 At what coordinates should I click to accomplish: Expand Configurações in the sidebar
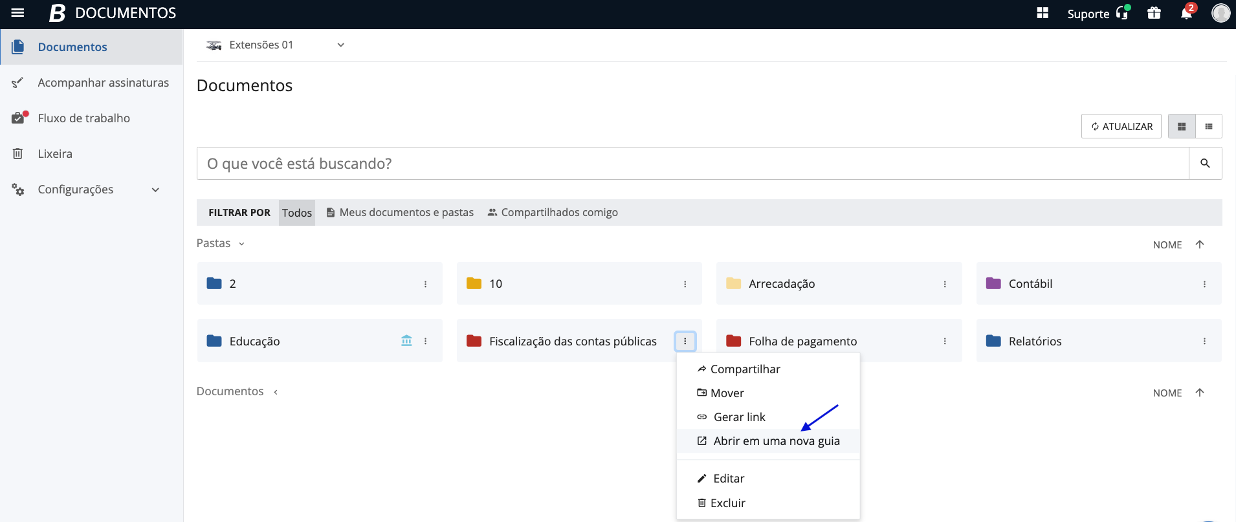point(155,190)
